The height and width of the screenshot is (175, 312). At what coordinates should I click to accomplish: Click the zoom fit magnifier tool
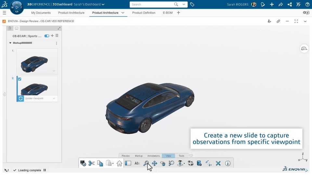146,163
